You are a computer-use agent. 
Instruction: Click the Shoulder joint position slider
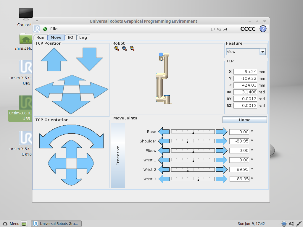click(x=193, y=141)
